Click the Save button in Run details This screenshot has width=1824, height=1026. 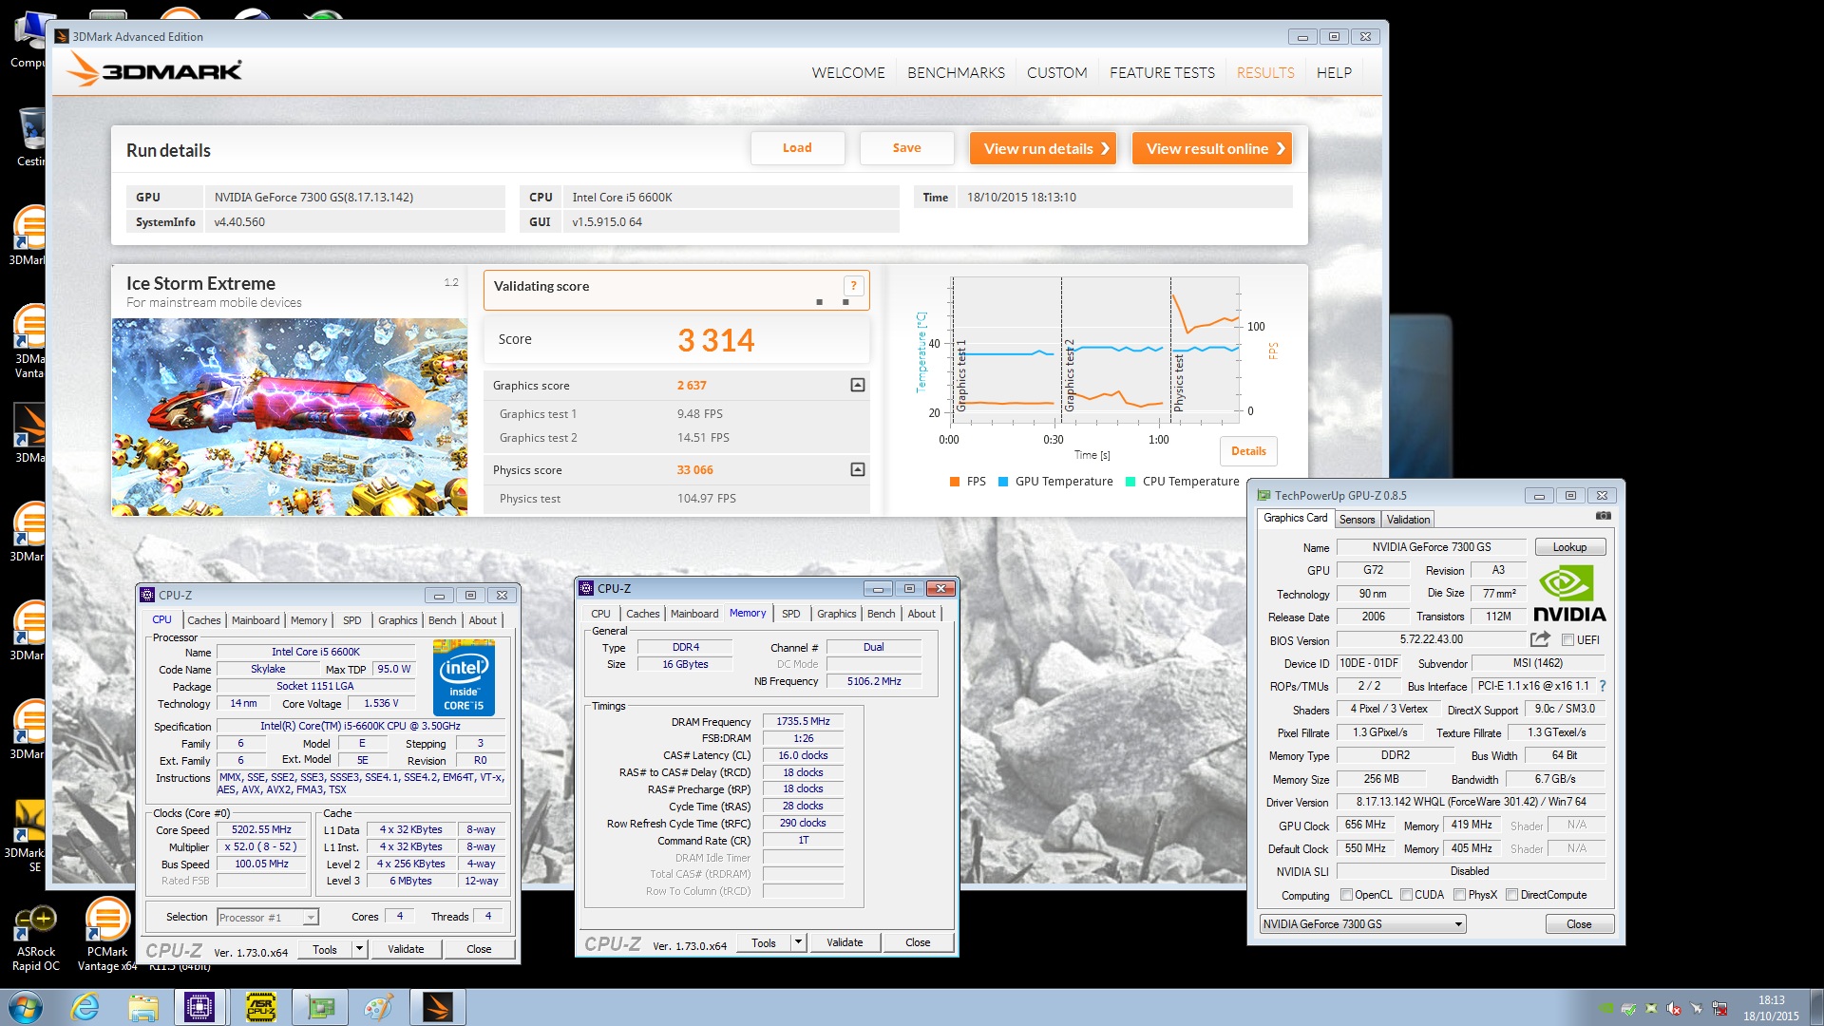(906, 148)
